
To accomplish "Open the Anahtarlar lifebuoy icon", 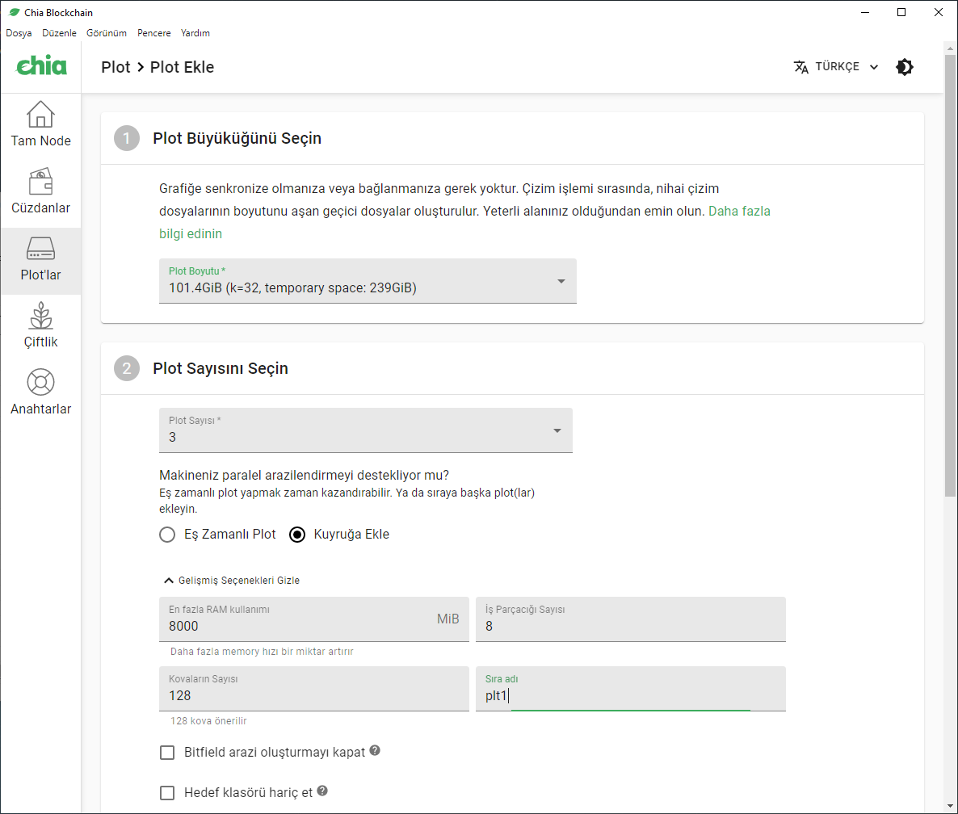I will [x=40, y=383].
